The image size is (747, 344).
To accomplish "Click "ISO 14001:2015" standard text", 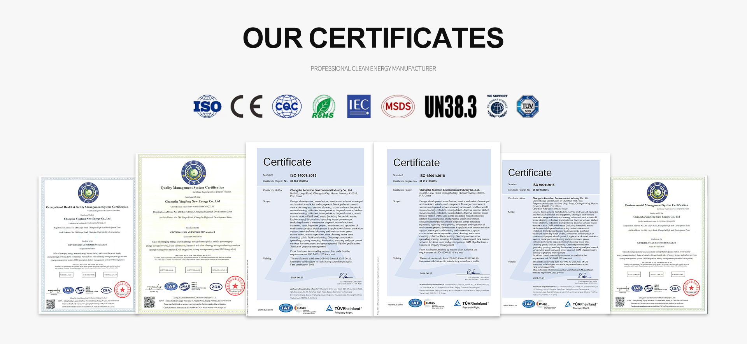I will tap(303, 176).
